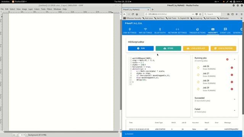
Task: Switch to the Trigger Actions tab
Action: click(x=197, y=31)
